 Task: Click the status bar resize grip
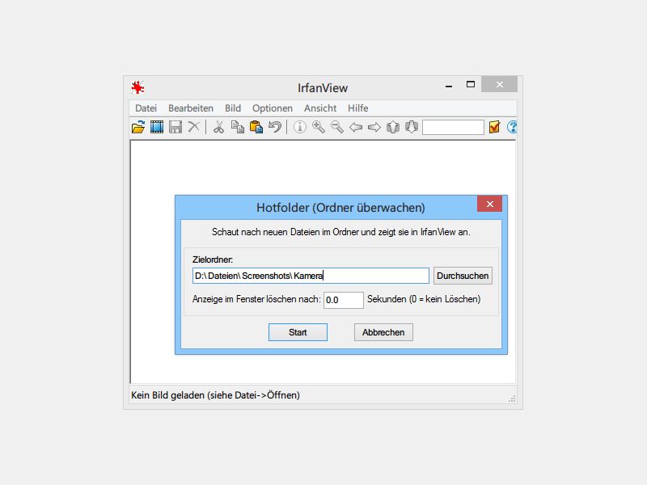[512, 399]
